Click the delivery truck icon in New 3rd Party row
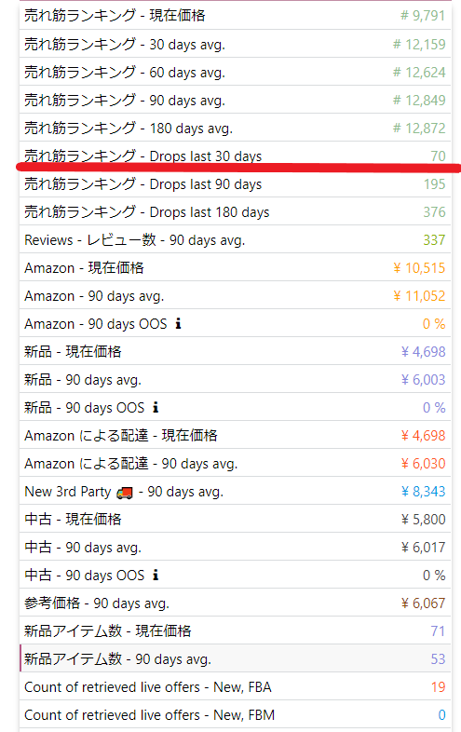 [x=125, y=492]
